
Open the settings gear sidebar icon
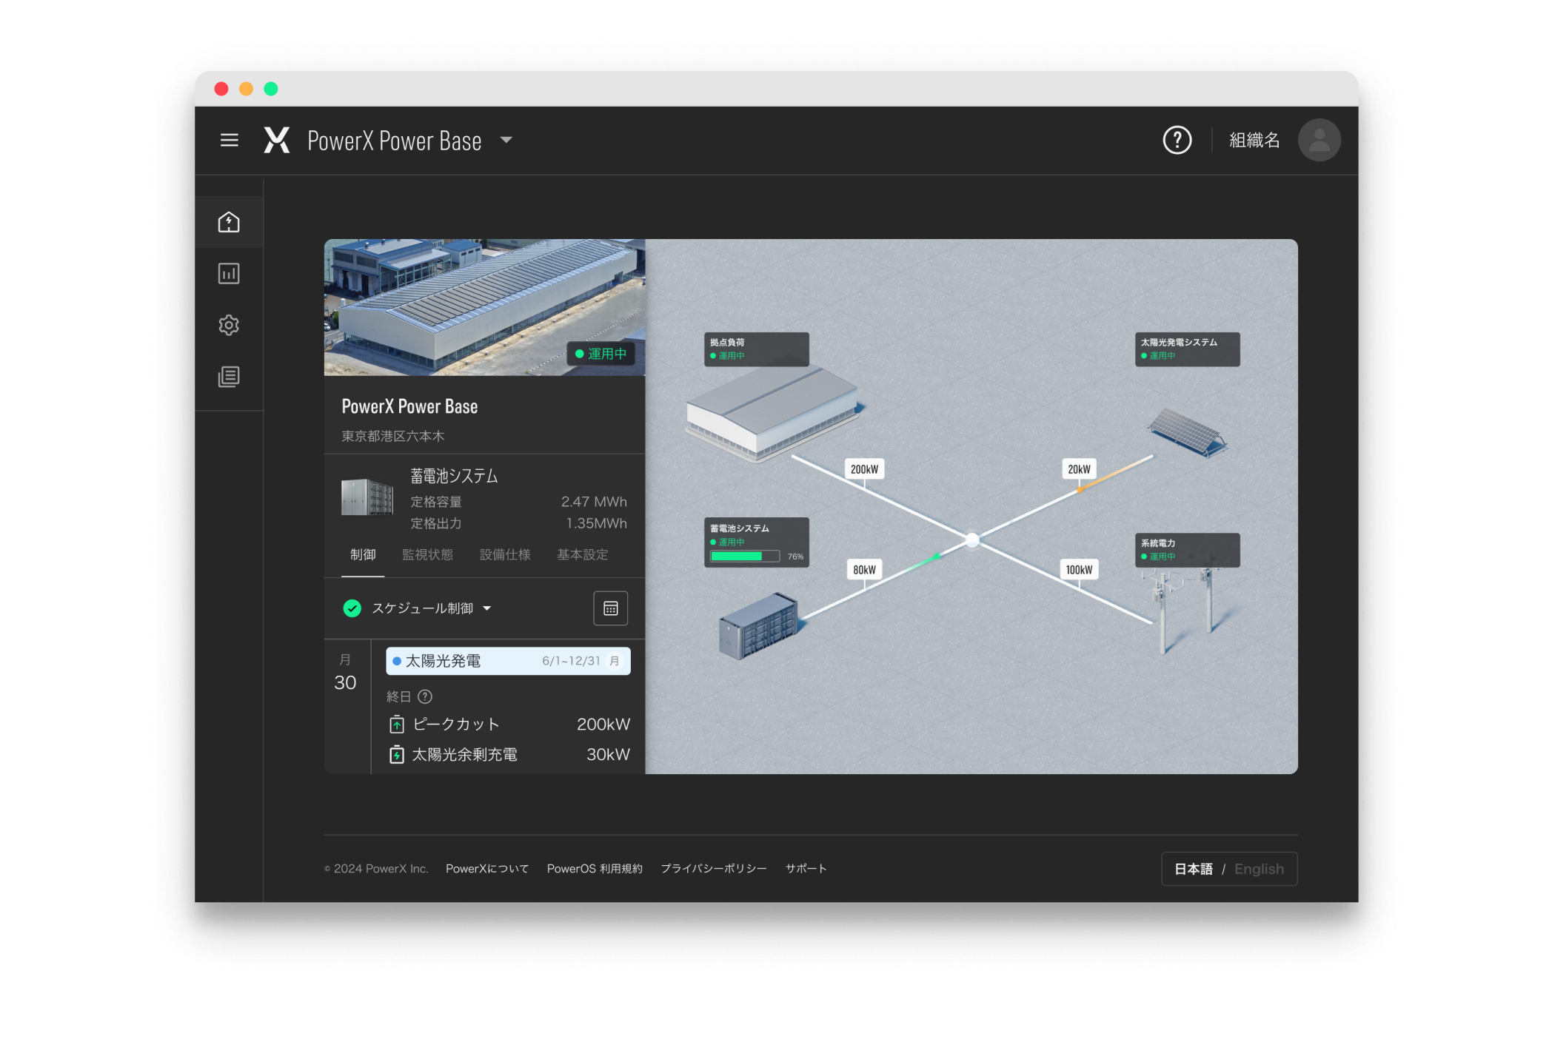coord(229,325)
